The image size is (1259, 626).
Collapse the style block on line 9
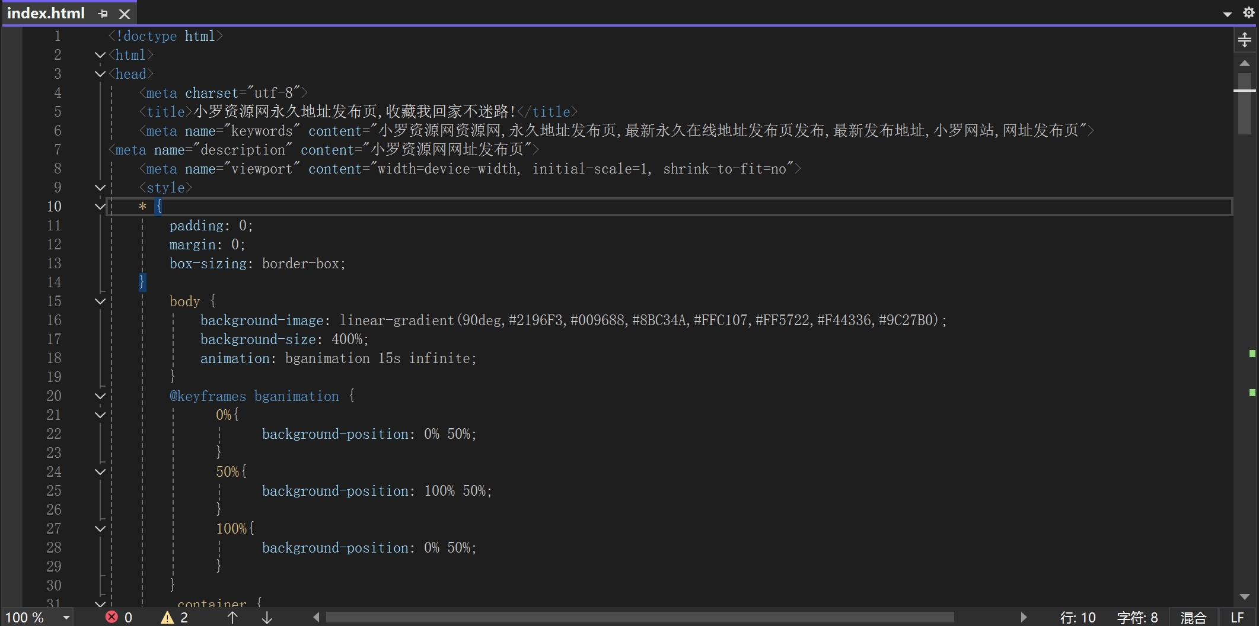pos(100,188)
